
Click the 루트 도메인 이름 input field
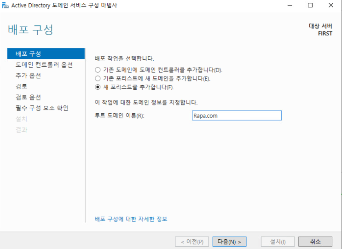[237, 116]
